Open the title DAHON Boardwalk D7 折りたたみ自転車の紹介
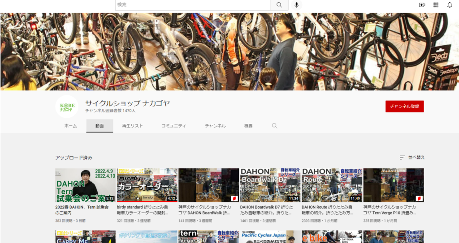This screenshot has height=243, width=459. point(266,210)
